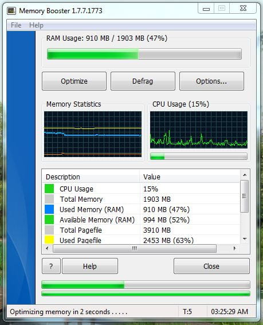This screenshot has height=325, width=263.
Task: Click the gray Total Pagefile color square
Action: point(49,230)
